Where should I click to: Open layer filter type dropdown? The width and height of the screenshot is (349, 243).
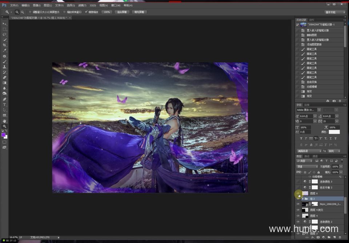point(305,161)
